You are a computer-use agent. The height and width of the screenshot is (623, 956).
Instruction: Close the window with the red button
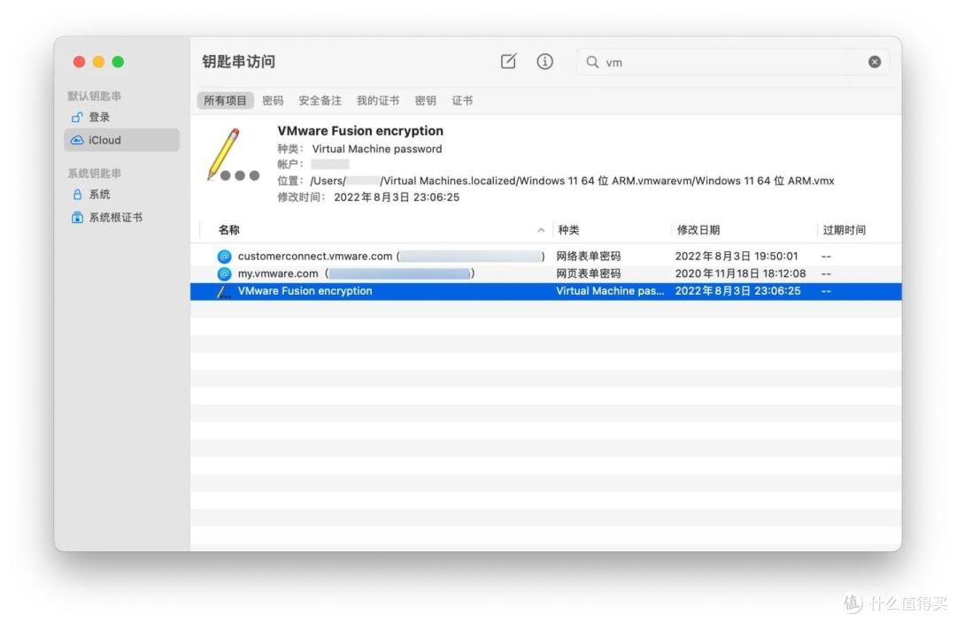pos(80,62)
